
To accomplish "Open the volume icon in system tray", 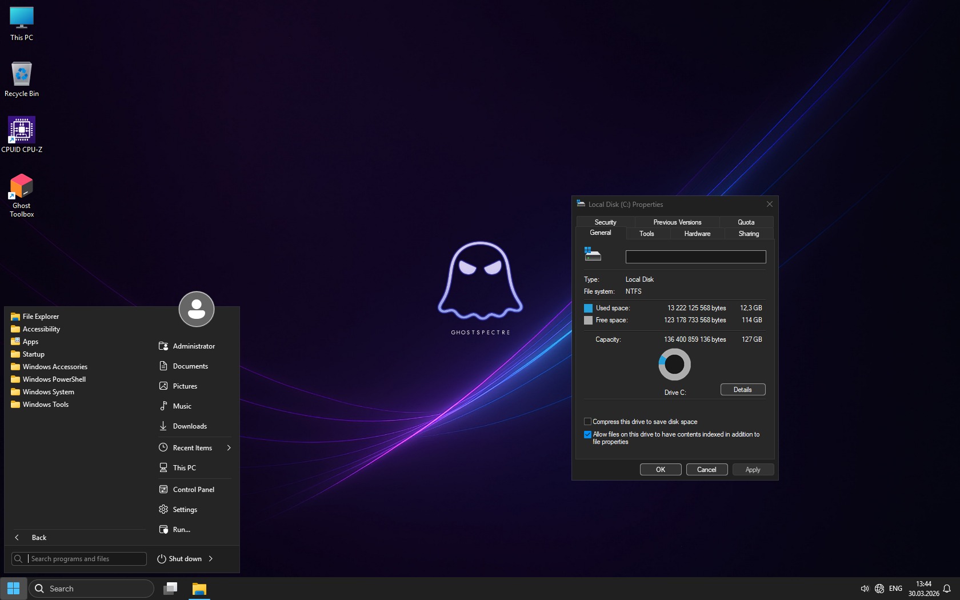I will pyautogui.click(x=864, y=589).
